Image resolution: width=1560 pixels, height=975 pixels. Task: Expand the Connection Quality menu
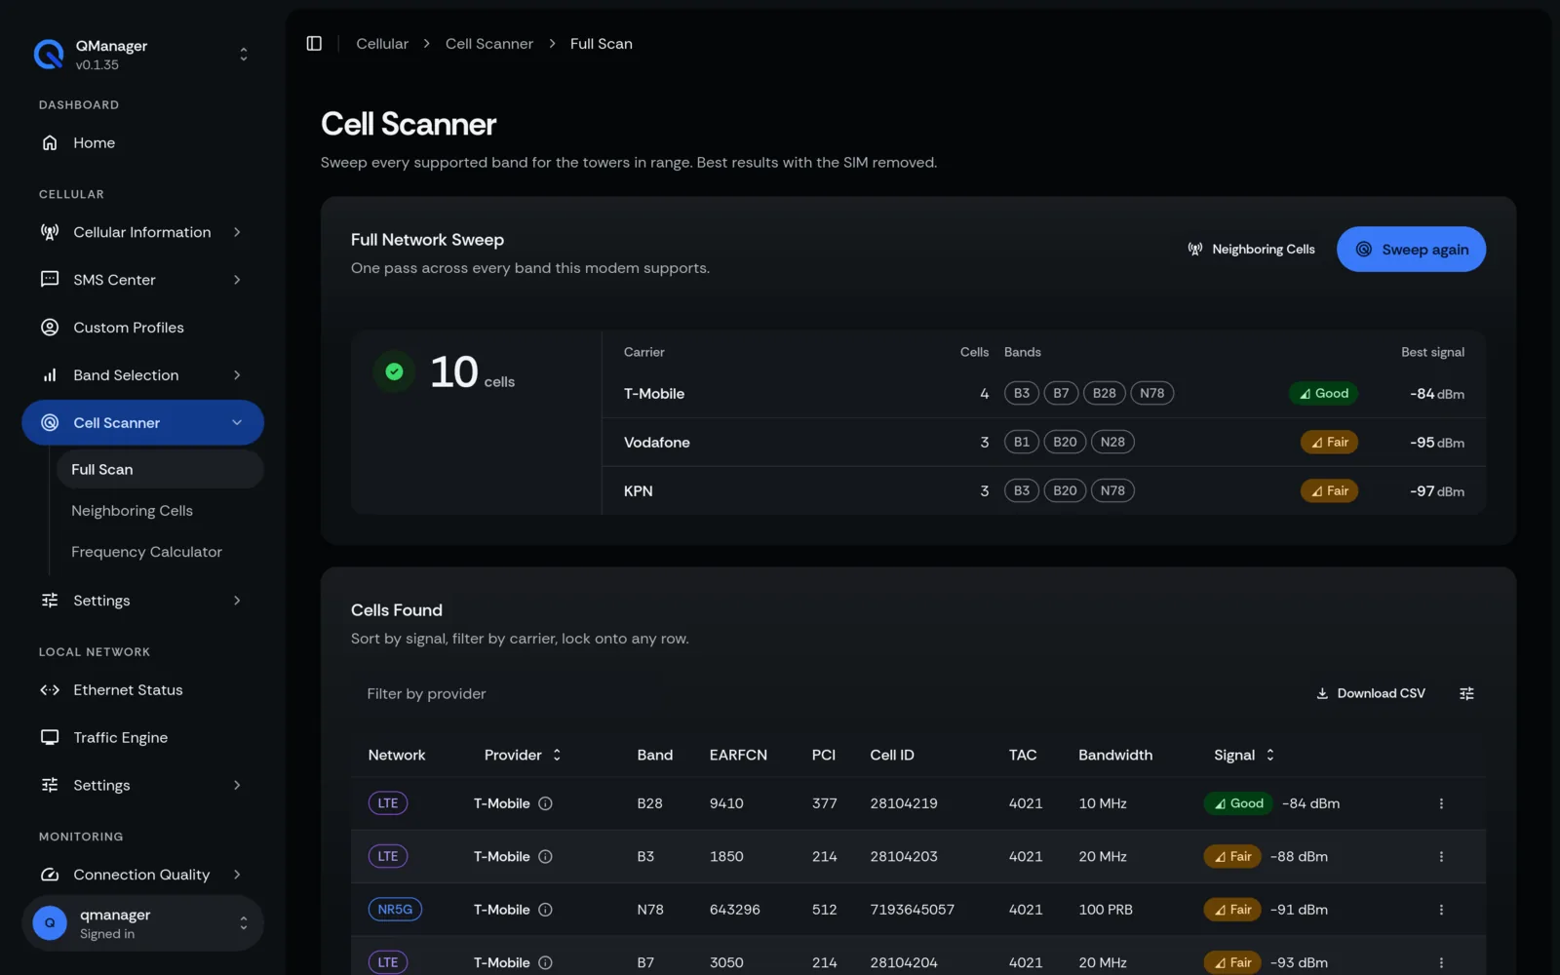coord(142,875)
